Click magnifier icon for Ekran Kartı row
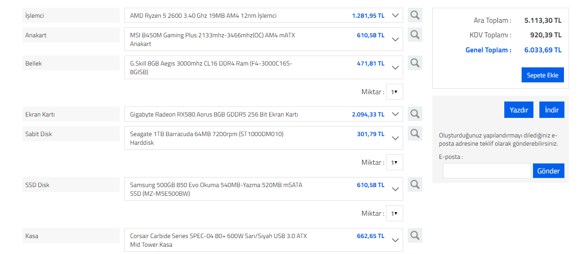 click(x=415, y=114)
